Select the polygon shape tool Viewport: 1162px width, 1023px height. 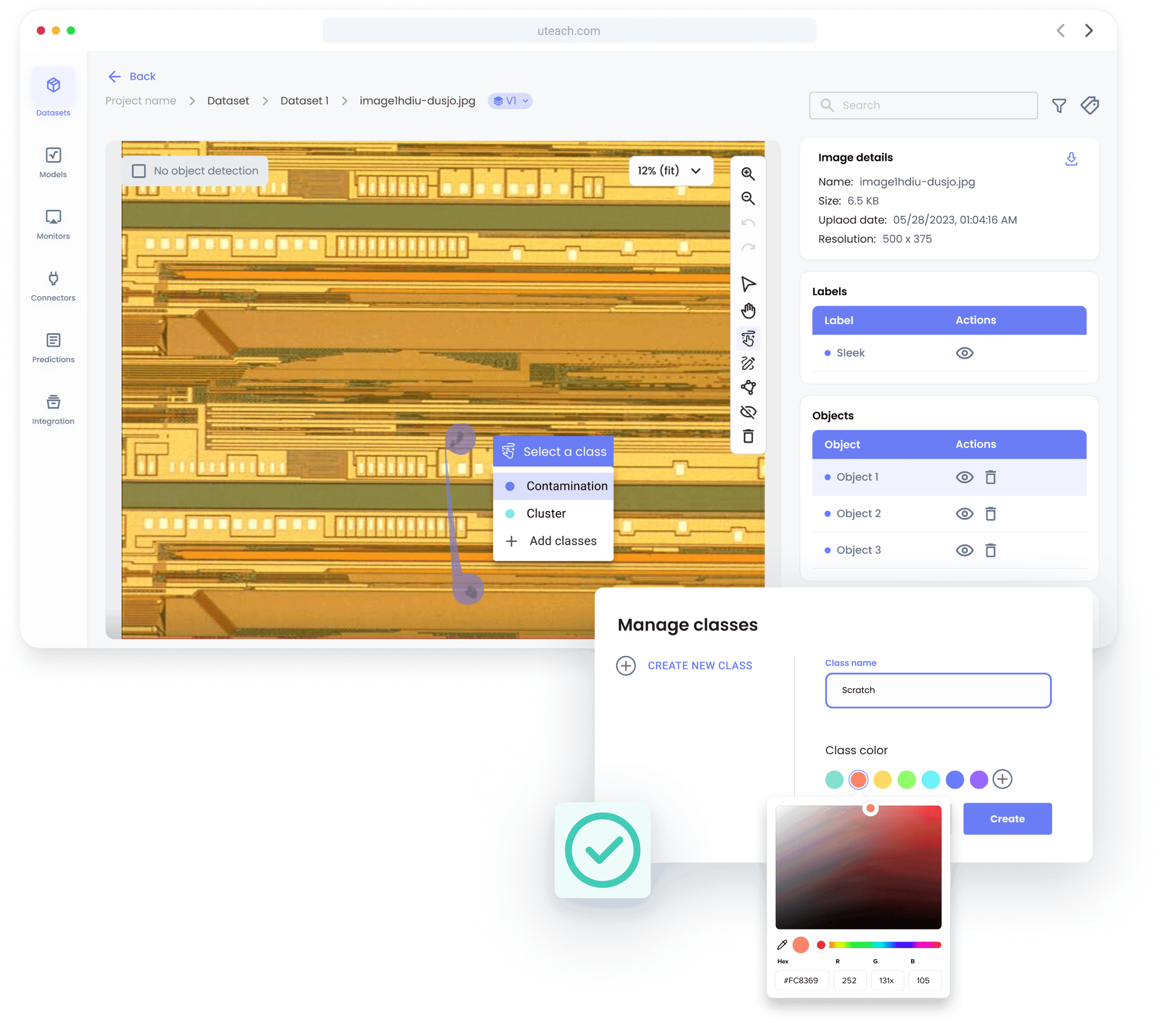[x=748, y=388]
